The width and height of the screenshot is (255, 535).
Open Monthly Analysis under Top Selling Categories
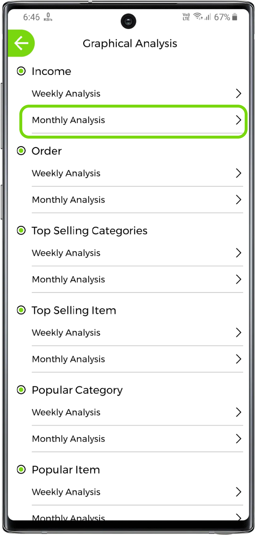tap(68, 279)
